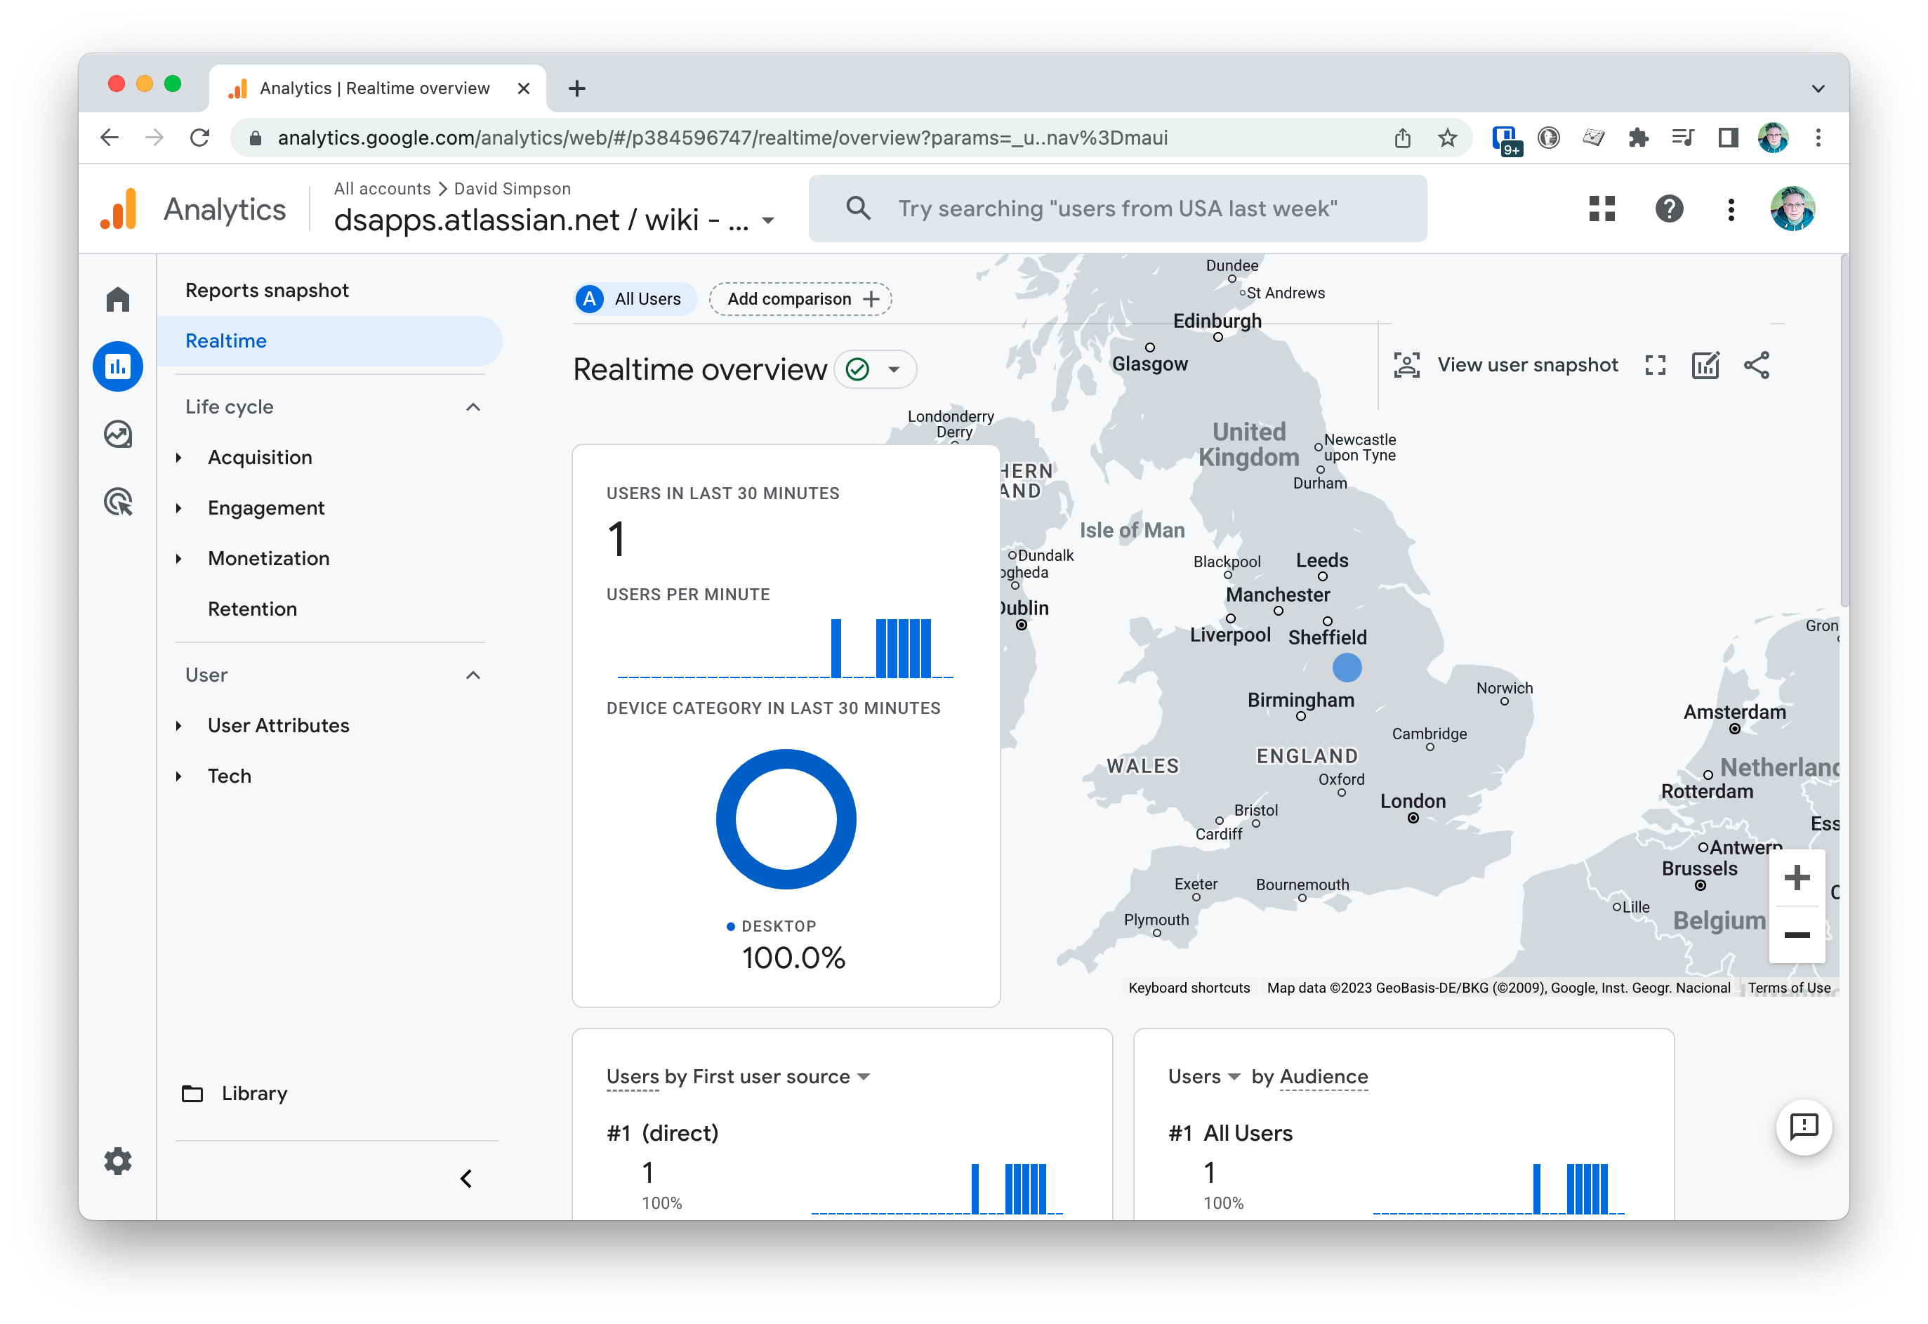1928x1324 pixels.
Task: Open the Users by First user source dropdown
Action: [x=863, y=1077]
